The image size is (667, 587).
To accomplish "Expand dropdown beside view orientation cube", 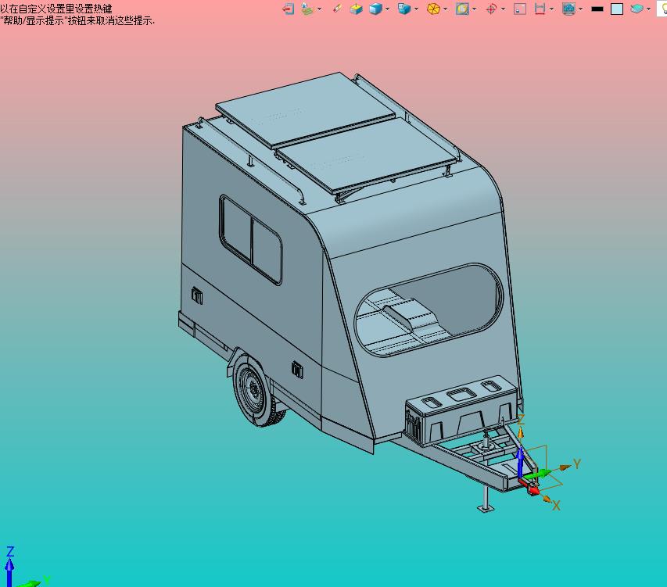I will [416, 9].
